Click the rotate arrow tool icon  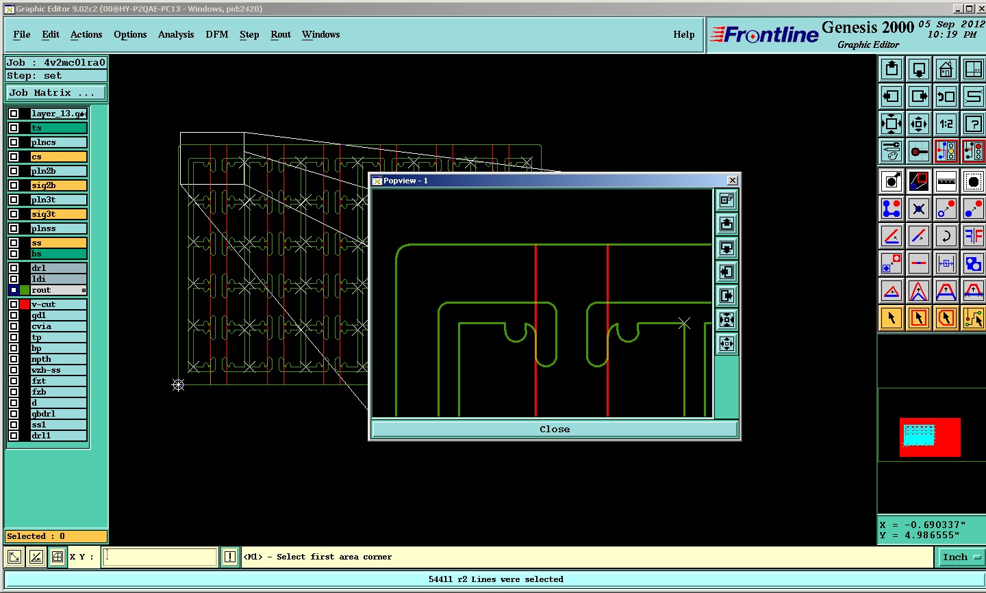point(946,236)
